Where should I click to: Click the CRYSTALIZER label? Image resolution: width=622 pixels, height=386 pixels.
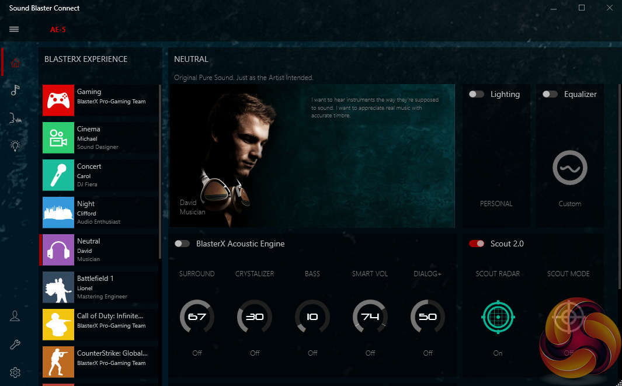[x=255, y=274]
